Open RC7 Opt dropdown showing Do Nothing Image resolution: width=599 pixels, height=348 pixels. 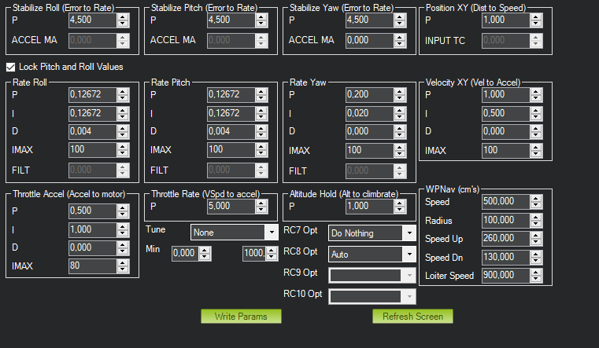[x=372, y=233]
